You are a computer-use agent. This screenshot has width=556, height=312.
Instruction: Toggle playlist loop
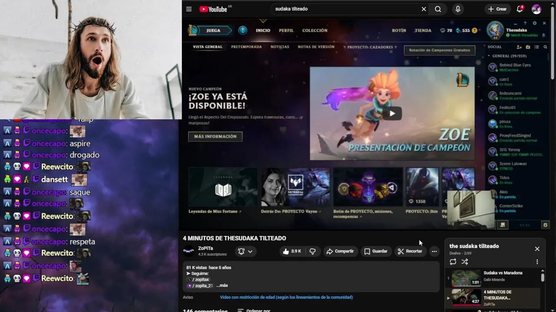(453, 262)
